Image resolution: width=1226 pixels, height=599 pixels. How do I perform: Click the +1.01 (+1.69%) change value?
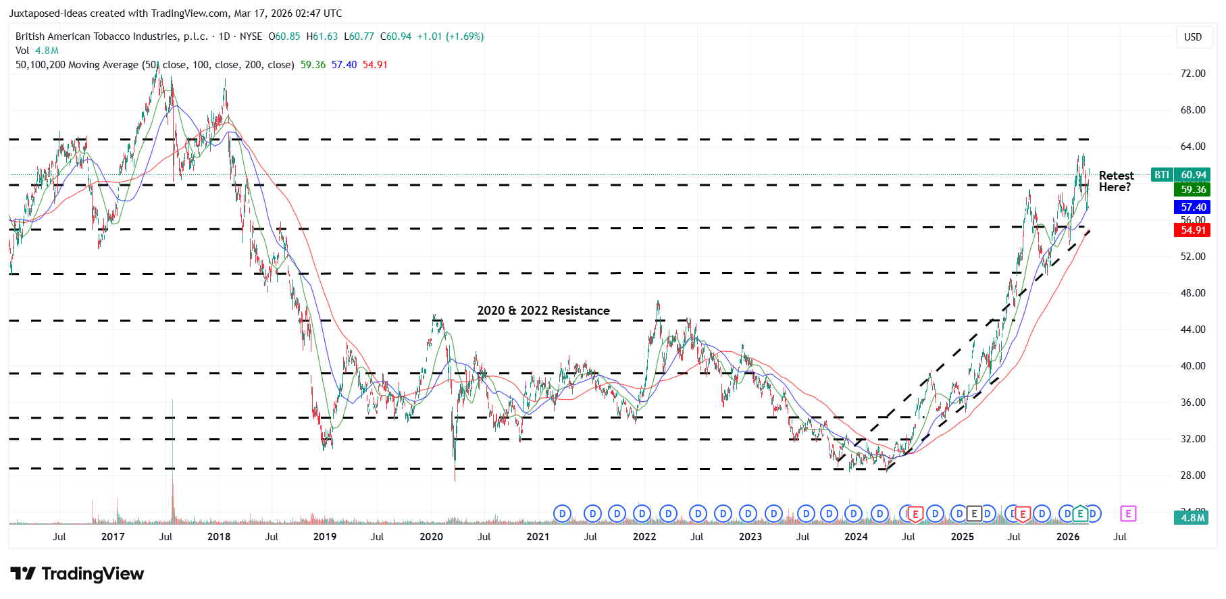pyautogui.click(x=451, y=36)
